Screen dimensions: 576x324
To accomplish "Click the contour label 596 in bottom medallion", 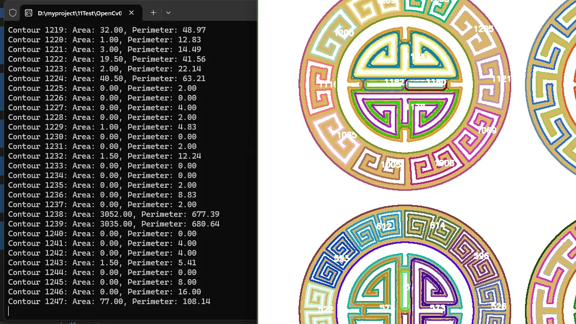I will [481, 256].
